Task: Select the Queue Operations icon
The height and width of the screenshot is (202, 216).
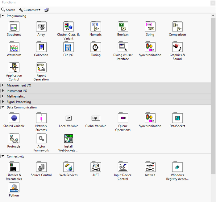Action: point(123,118)
